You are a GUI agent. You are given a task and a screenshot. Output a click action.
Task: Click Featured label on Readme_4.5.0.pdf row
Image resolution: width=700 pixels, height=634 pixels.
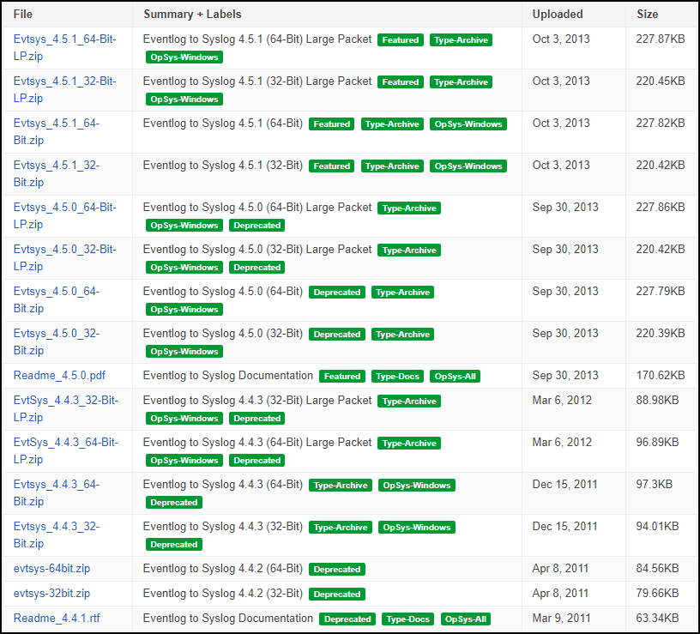(x=342, y=377)
